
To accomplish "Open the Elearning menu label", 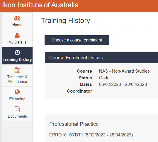I will pyautogui.click(x=17, y=99).
